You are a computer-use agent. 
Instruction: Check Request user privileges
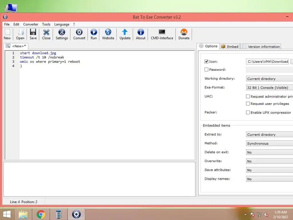(248, 104)
